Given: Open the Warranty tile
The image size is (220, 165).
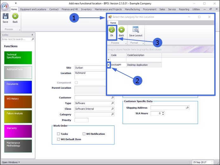Looking at the screenshot, I should (18, 131).
